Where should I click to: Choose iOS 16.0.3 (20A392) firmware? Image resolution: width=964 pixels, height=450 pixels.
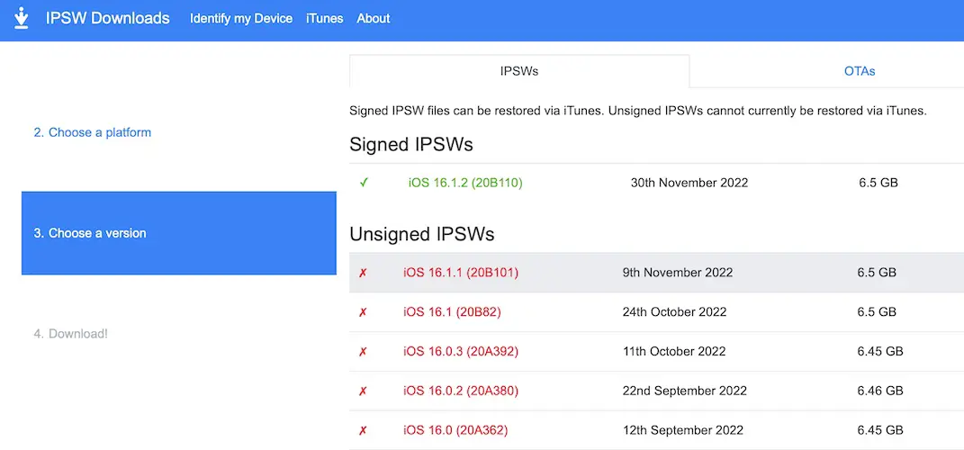[461, 352]
